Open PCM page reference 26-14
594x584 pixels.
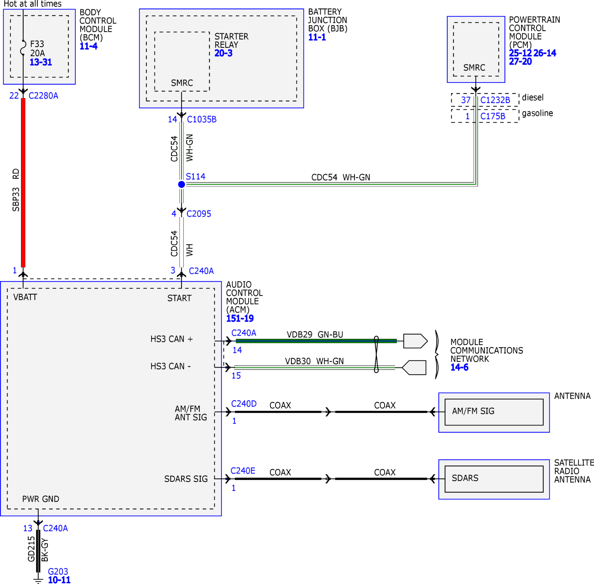point(544,53)
